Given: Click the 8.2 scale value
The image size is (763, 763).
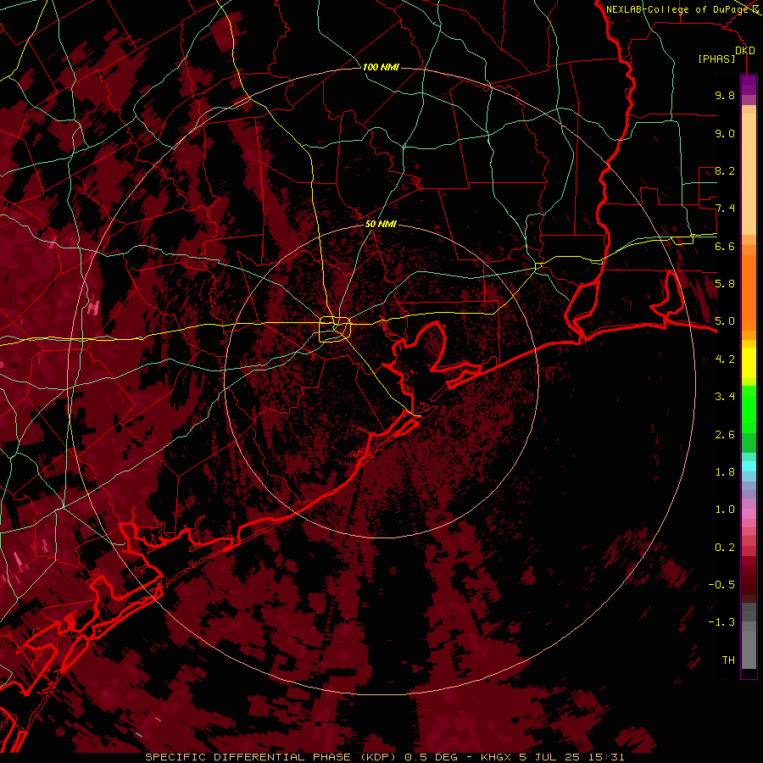Looking at the screenshot, I should (x=725, y=170).
